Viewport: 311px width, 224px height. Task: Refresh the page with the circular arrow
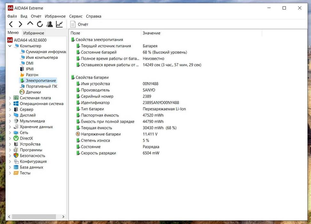(40, 24)
